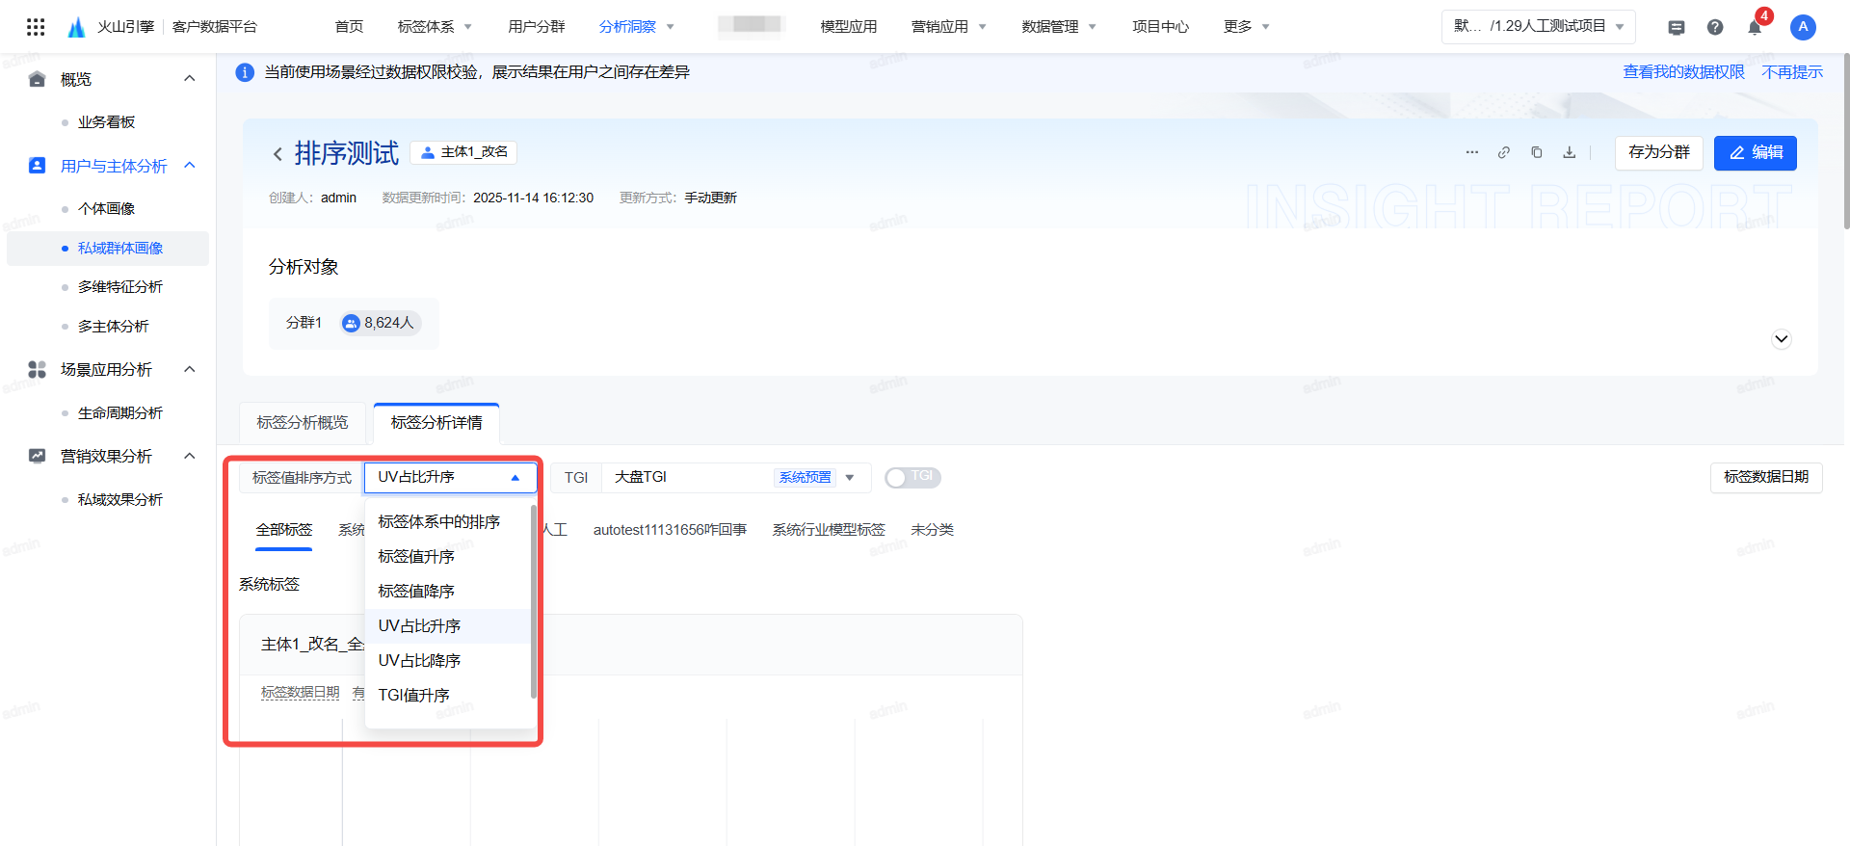Click the audience icon next to 8,624人

[x=351, y=324]
